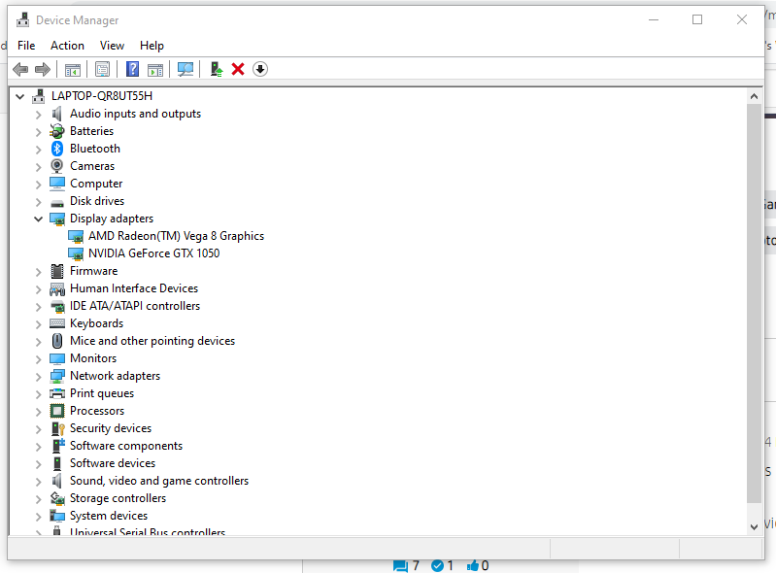Expand the Processors category
The height and width of the screenshot is (573, 776).
click(x=38, y=412)
